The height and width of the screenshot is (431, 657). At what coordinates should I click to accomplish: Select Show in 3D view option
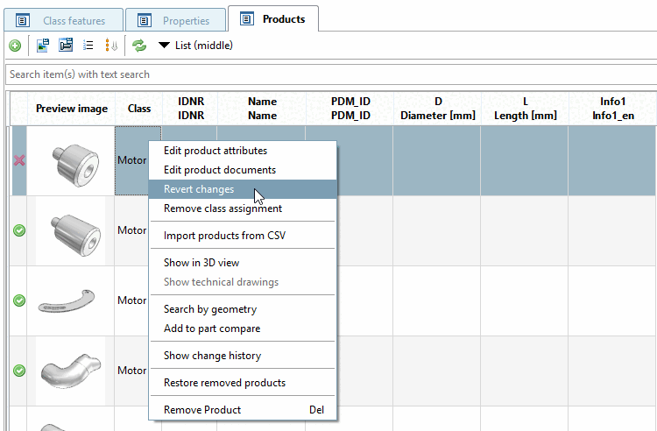[201, 263]
